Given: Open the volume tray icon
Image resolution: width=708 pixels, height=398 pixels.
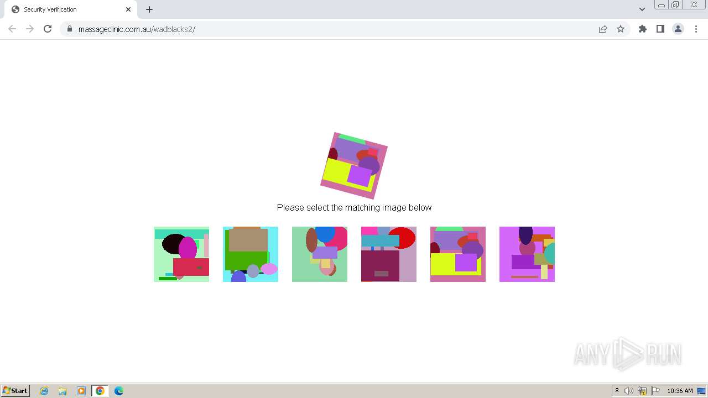Looking at the screenshot, I should (629, 391).
